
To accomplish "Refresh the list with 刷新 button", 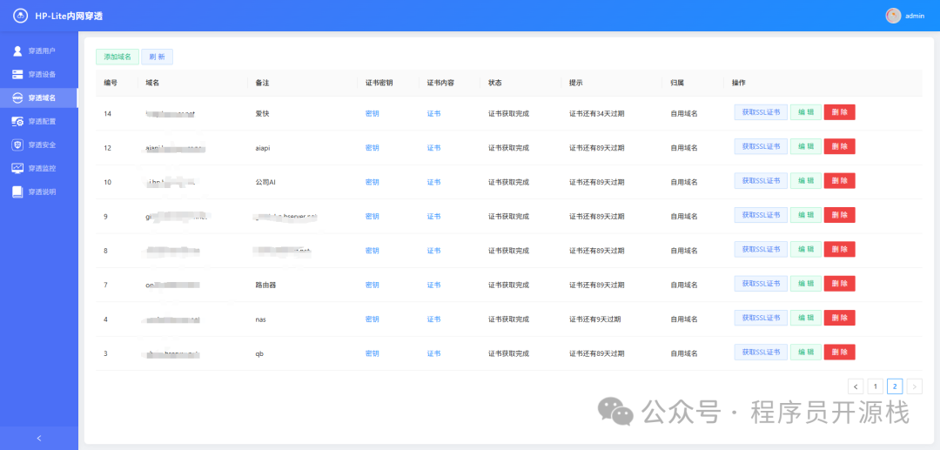I will click(x=158, y=57).
